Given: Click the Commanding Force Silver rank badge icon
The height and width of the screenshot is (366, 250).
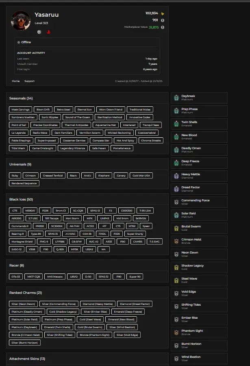Looking at the screenshot, I should [176, 202].
